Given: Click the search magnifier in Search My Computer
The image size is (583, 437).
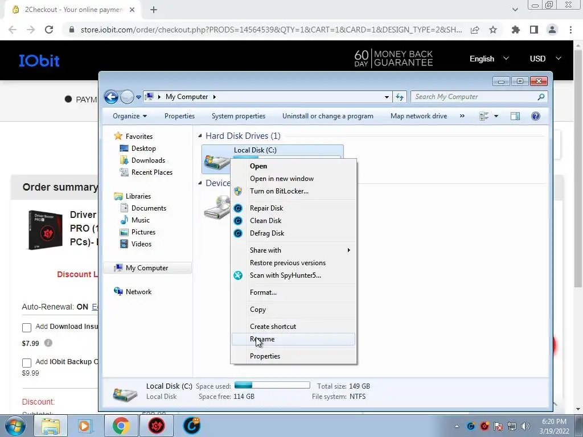Looking at the screenshot, I should tap(541, 97).
